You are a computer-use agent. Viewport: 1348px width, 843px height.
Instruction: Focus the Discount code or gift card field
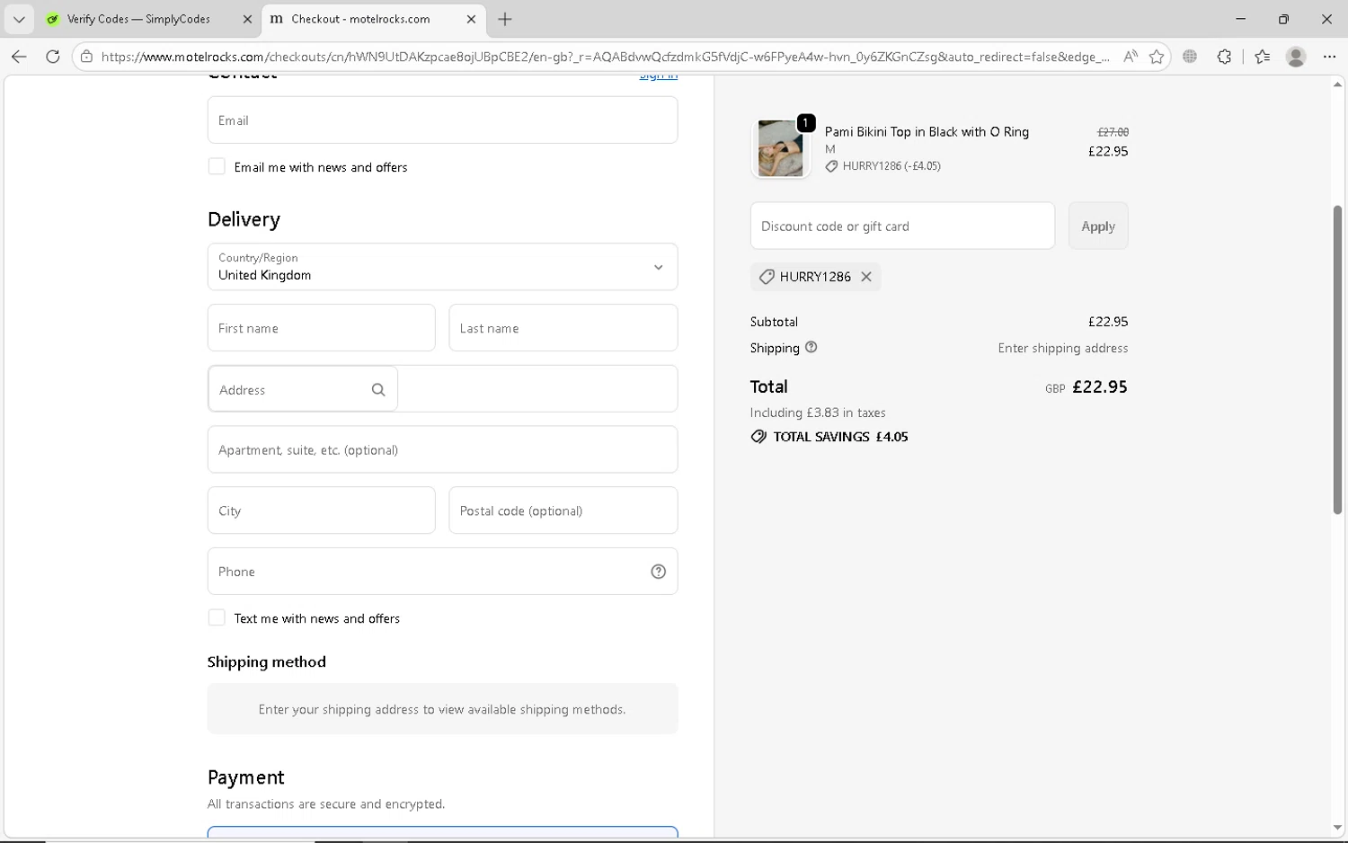click(x=902, y=226)
